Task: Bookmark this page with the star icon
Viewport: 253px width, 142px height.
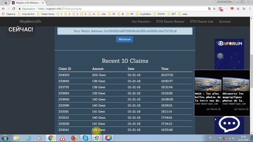Action: point(214,9)
